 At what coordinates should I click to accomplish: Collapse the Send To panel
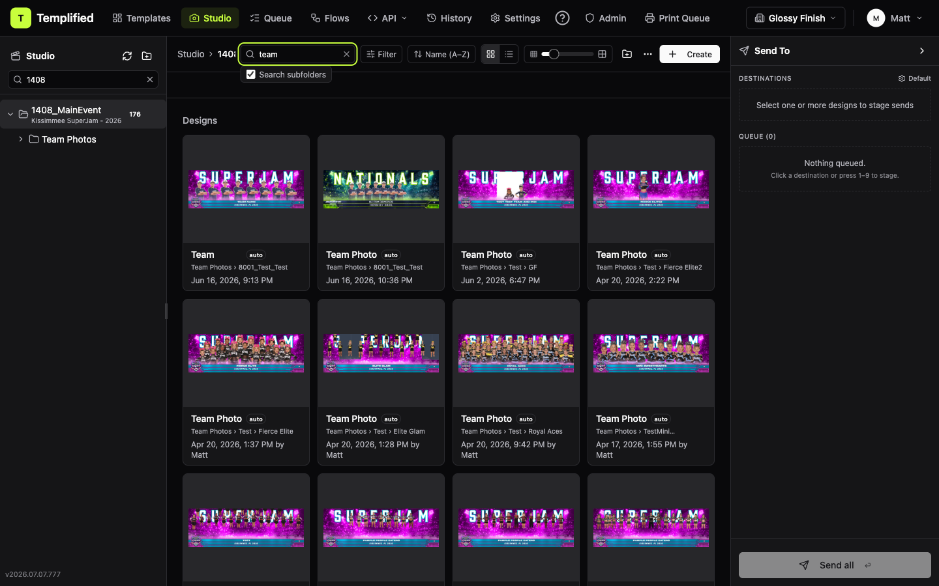[x=922, y=51]
